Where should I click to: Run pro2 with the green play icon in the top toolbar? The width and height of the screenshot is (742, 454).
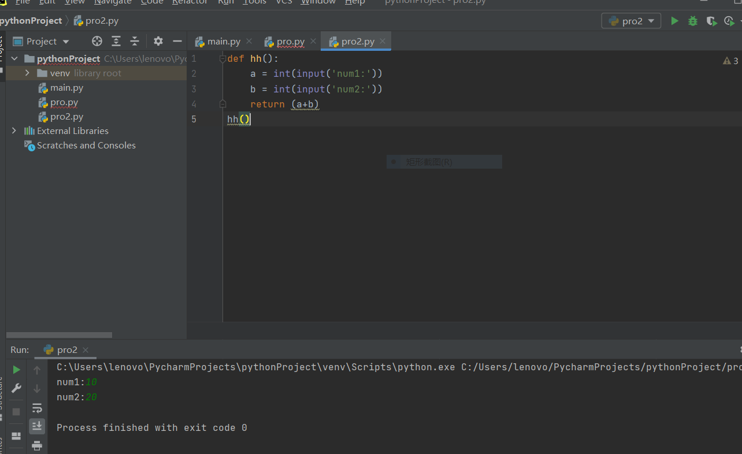coord(674,21)
